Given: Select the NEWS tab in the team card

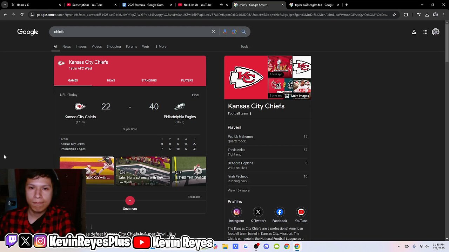Looking at the screenshot, I should coord(111,80).
